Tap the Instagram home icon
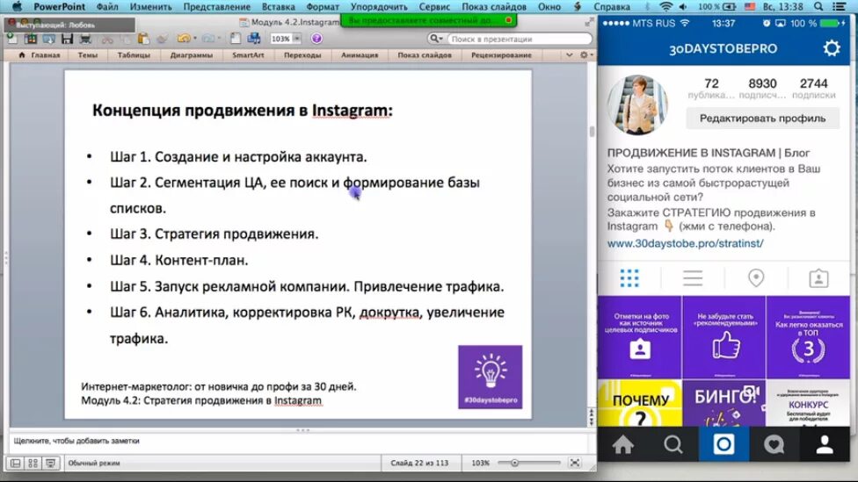This screenshot has height=482, width=858. [622, 444]
